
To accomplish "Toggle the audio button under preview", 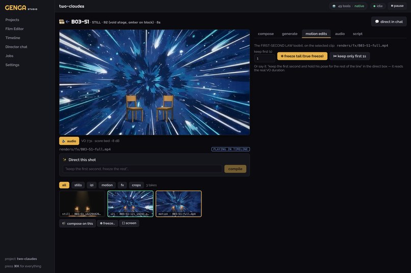I will (x=69, y=141).
